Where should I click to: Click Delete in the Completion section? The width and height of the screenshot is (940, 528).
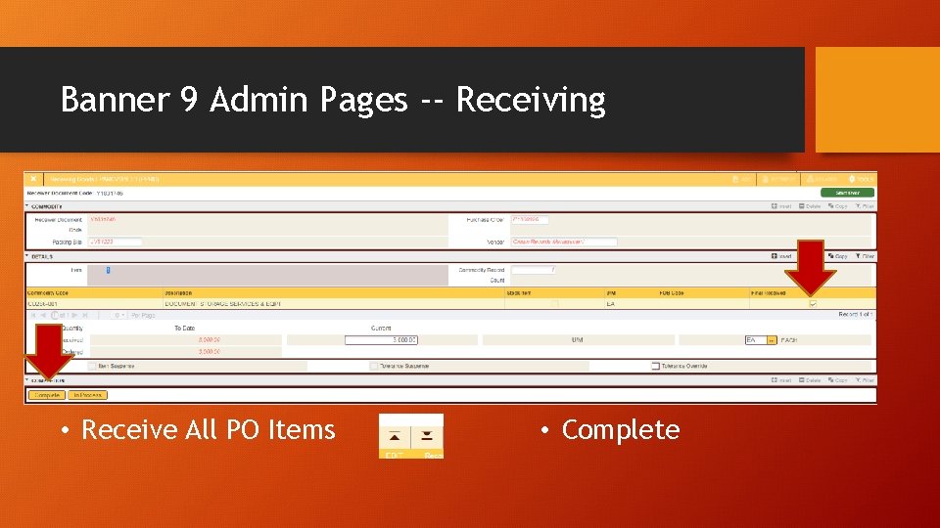tap(810, 380)
